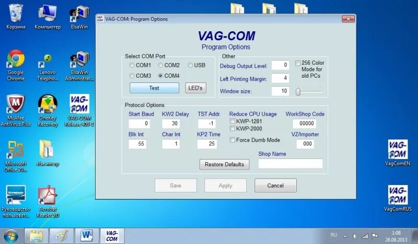
Task: Open the volume control in the system tray
Action: [x=355, y=236]
